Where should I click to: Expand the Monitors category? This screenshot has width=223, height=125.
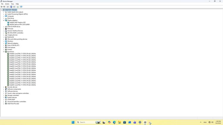click(4, 41)
